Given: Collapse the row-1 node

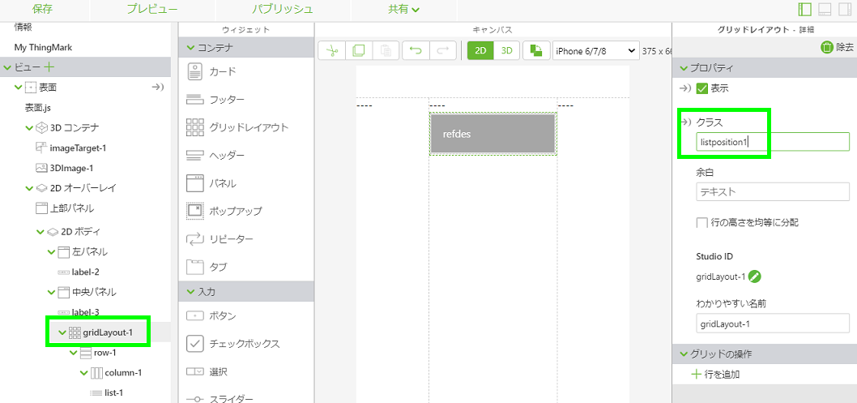Looking at the screenshot, I should tap(73, 354).
